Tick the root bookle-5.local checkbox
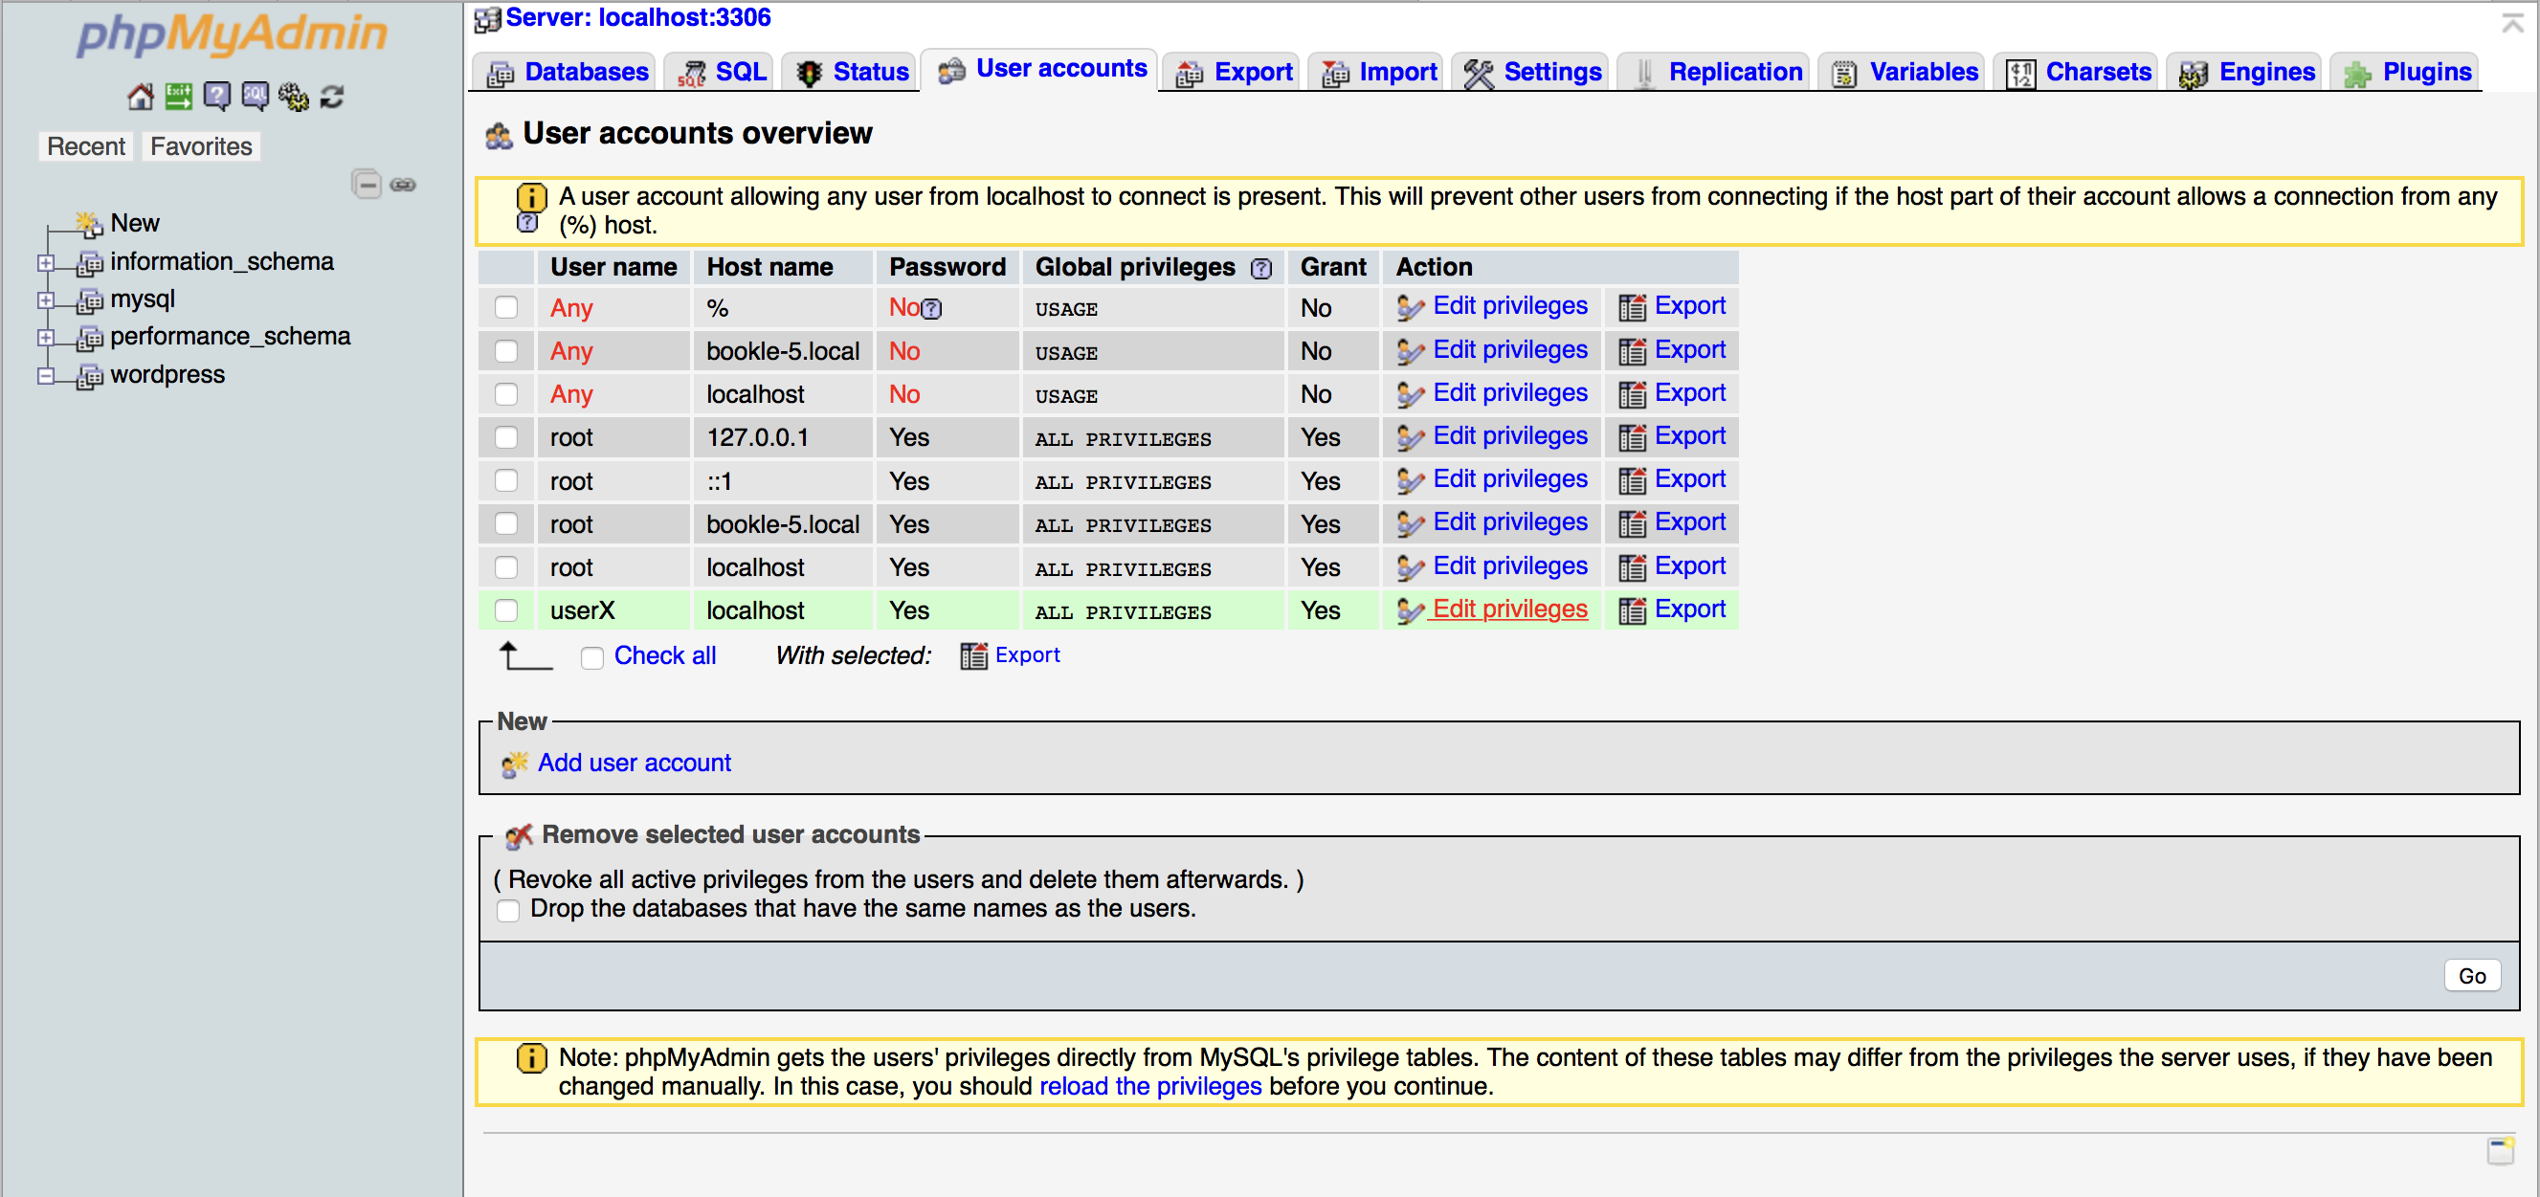This screenshot has height=1197, width=2540. click(506, 524)
